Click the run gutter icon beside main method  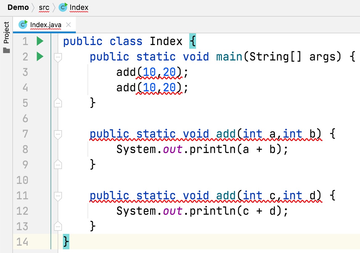tap(40, 57)
